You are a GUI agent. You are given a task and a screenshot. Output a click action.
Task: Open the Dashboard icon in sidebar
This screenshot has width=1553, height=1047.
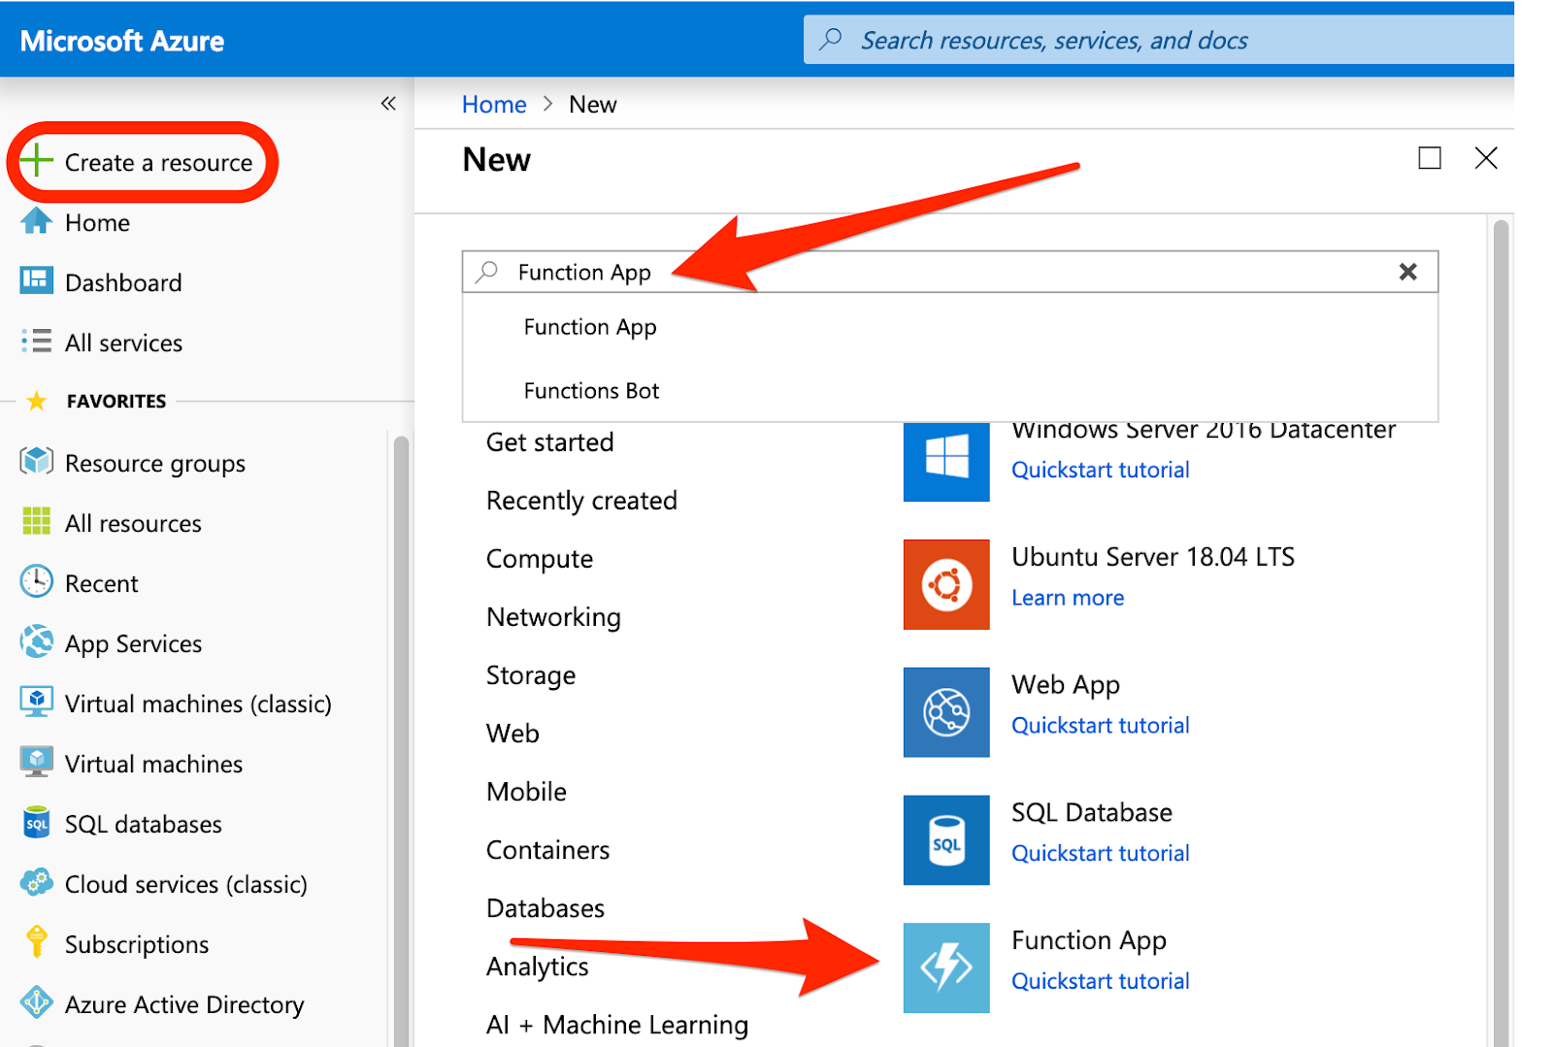[x=37, y=281]
